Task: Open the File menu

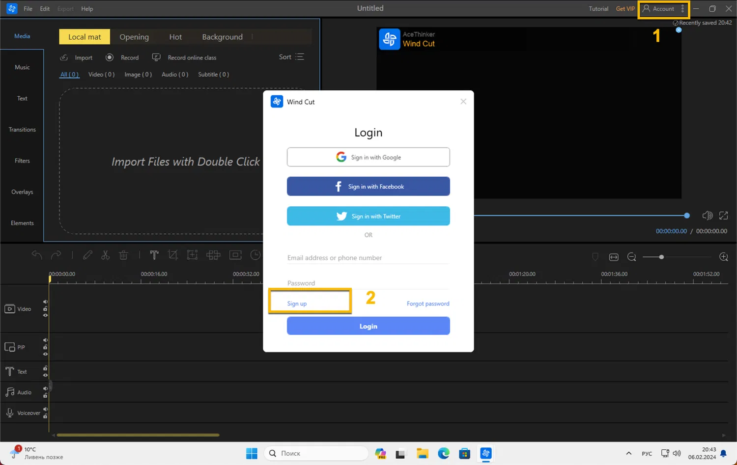Action: (28, 9)
